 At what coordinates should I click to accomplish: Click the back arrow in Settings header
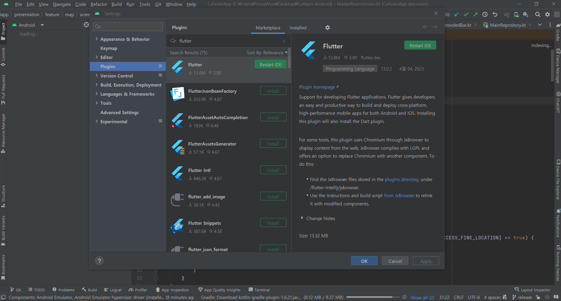425,27
